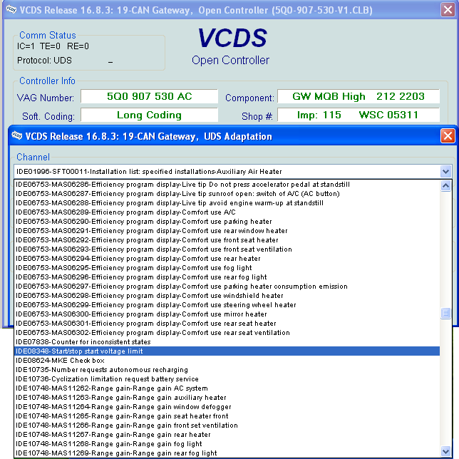Select IDE10735 Number requests autonomous recharging
The image size is (459, 459).
pyautogui.click(x=227, y=370)
